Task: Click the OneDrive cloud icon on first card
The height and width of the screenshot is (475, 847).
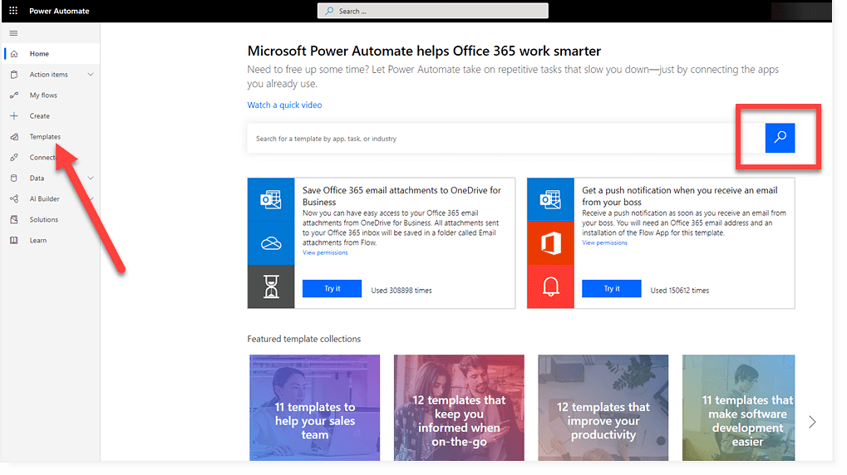Action: [x=271, y=243]
